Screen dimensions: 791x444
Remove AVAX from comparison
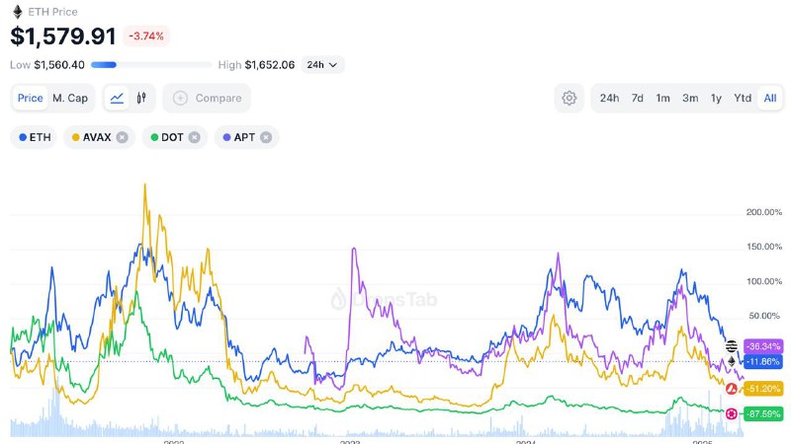(x=122, y=137)
